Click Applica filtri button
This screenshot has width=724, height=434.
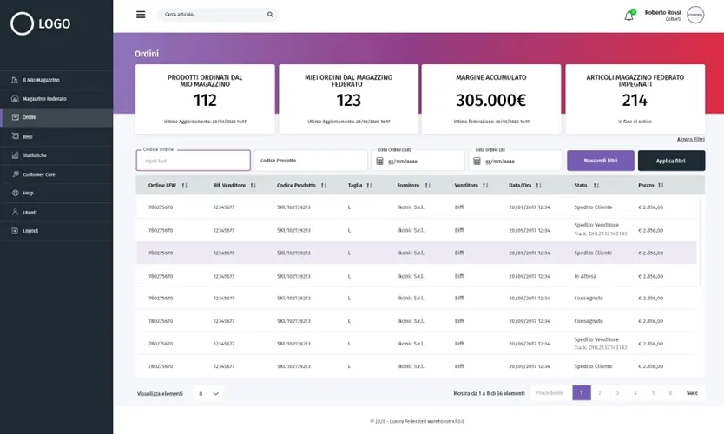point(671,161)
